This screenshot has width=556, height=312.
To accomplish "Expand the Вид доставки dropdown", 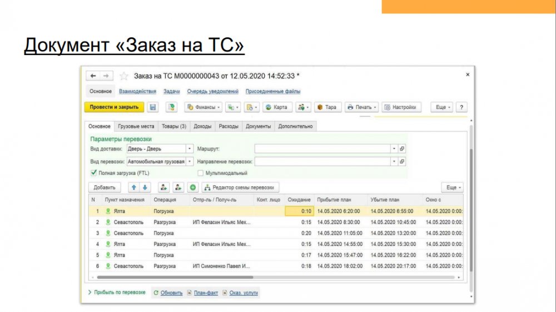I will coord(190,149).
